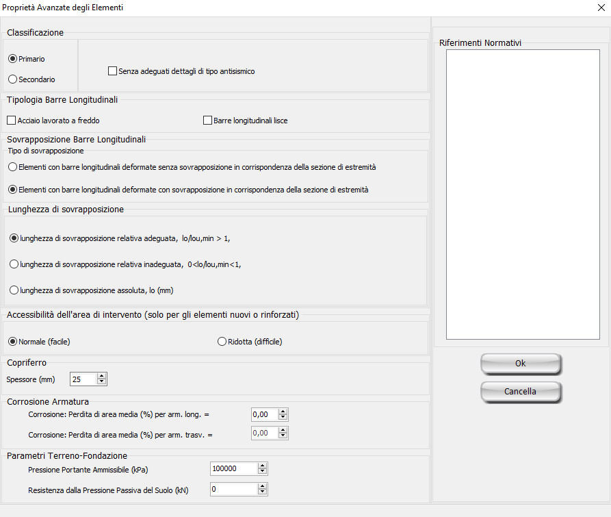Select the Primario classification option
The image size is (611, 517).
pyautogui.click(x=12, y=59)
